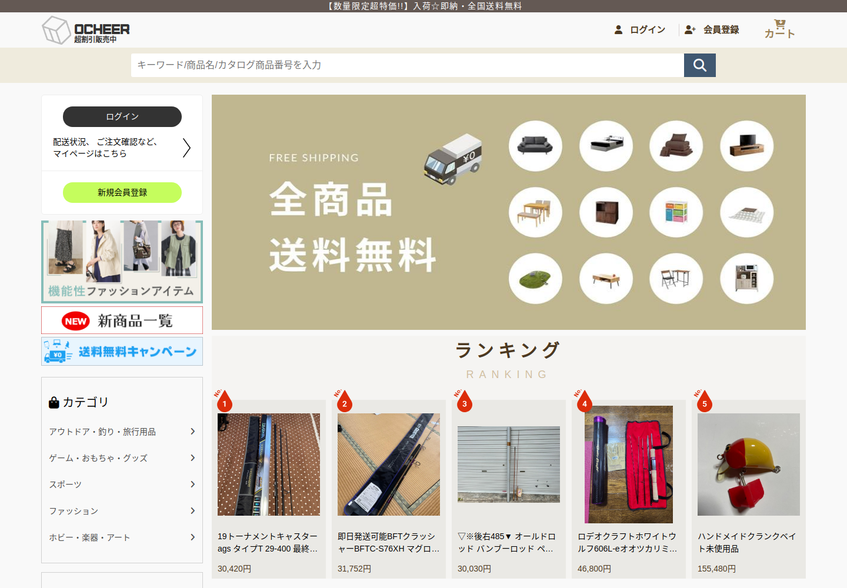Screen dimensions: 847x588
Task: Expand スポーツ category
Action: 122,485
